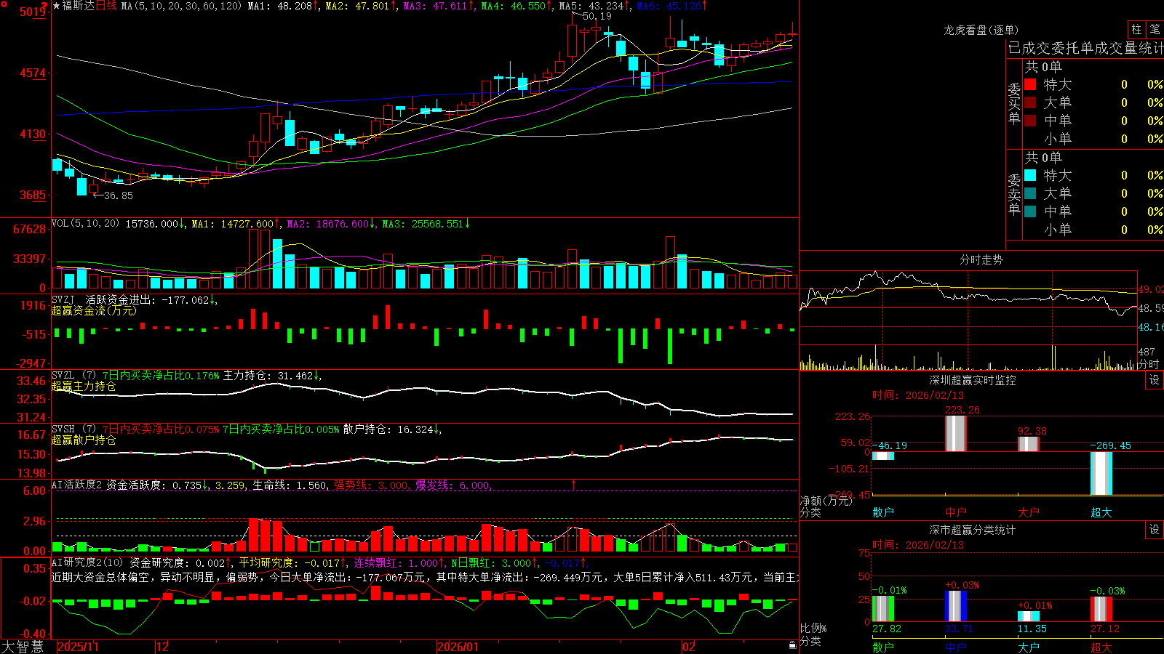This screenshot has height=654, width=1164.
Task: Click the 日线 period label
Action: (106, 6)
